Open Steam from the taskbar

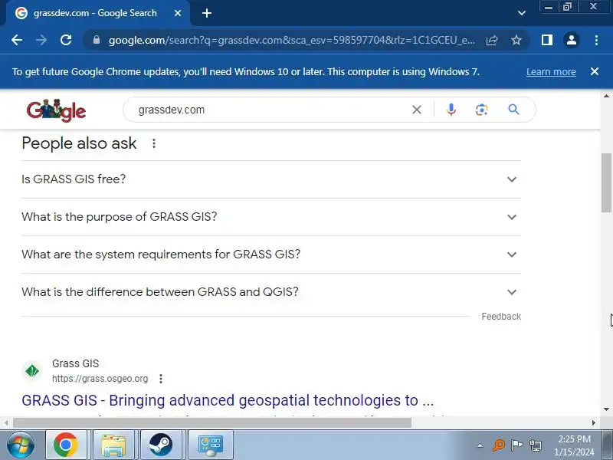point(161,445)
